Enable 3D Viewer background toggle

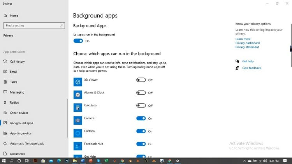coord(141,80)
